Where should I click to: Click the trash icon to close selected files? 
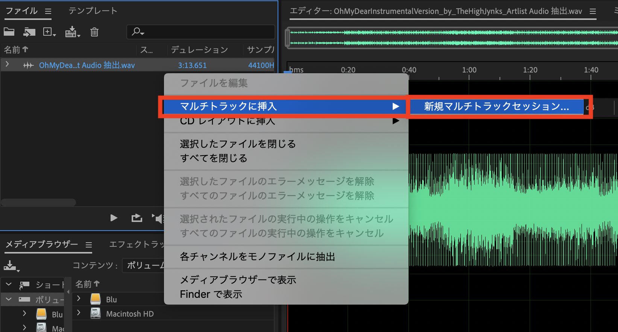[x=94, y=32]
